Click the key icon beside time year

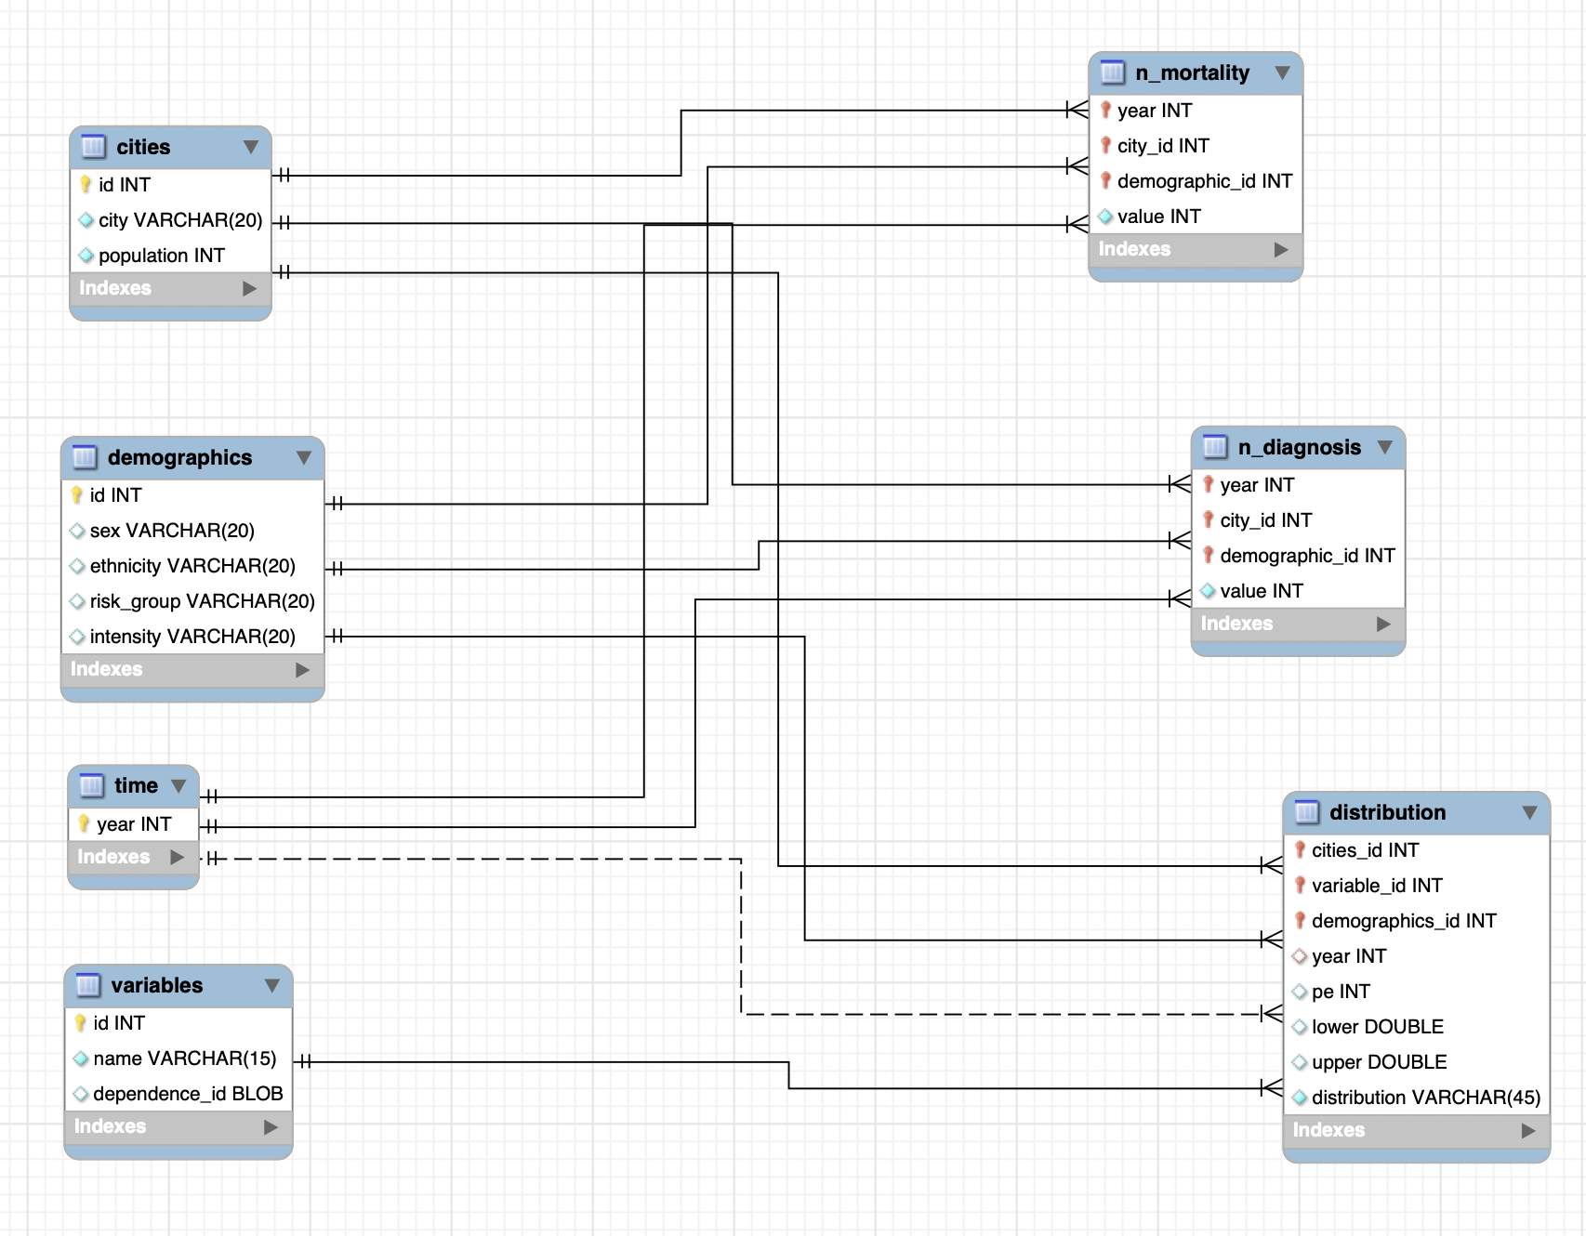coord(84,823)
